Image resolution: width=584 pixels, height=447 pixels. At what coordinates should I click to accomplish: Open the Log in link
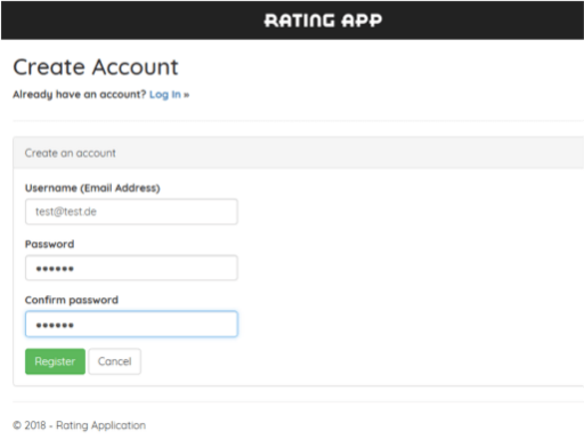coord(165,95)
